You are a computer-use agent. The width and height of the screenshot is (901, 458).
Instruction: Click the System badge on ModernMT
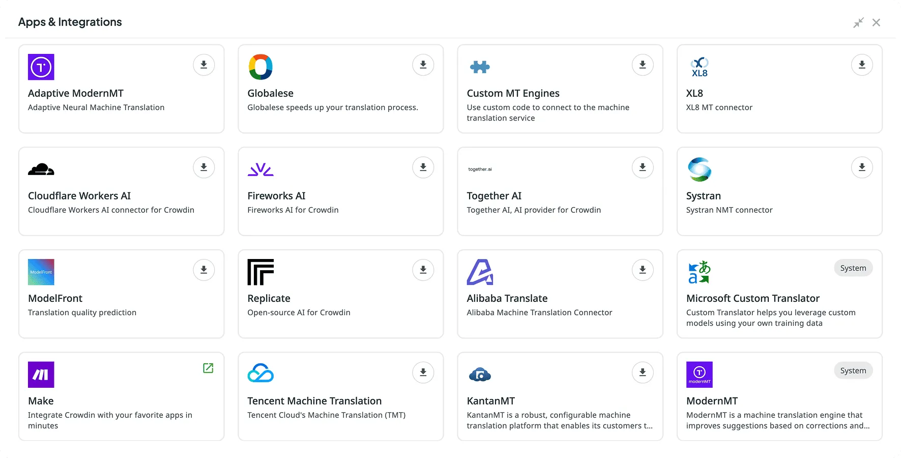pyautogui.click(x=853, y=370)
